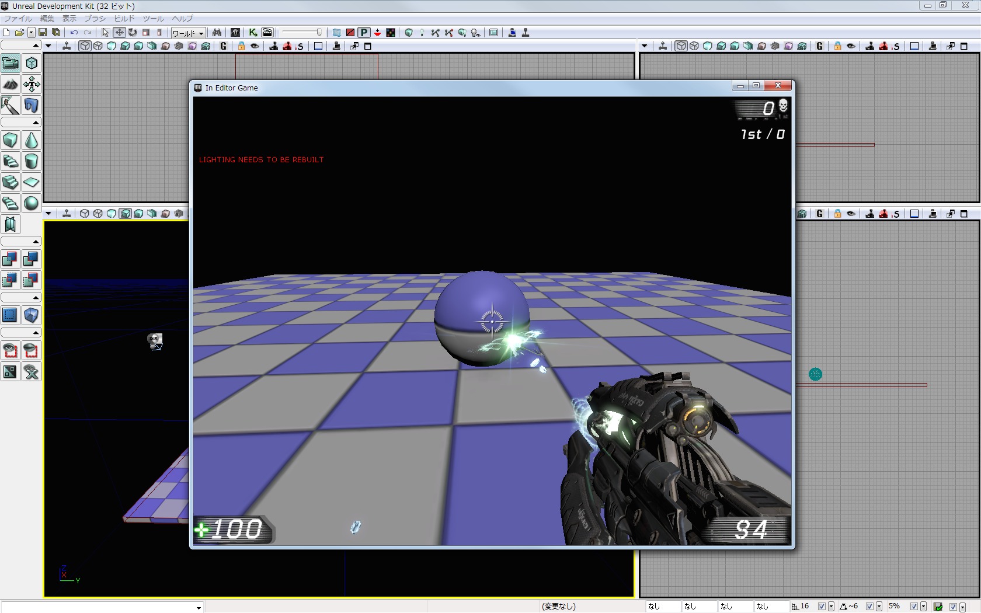Expand drag grid size dropdown arrow

point(831,607)
